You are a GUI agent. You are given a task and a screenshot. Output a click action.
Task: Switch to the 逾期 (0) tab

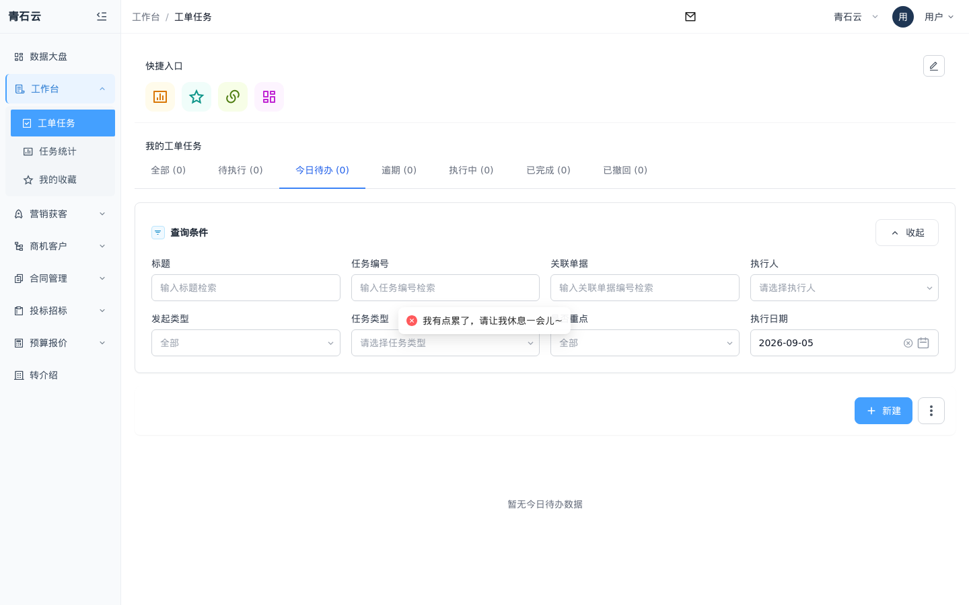coord(399,170)
